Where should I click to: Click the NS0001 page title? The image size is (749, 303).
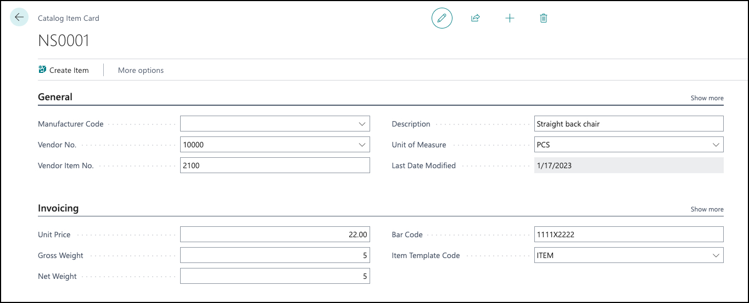pyautogui.click(x=64, y=41)
